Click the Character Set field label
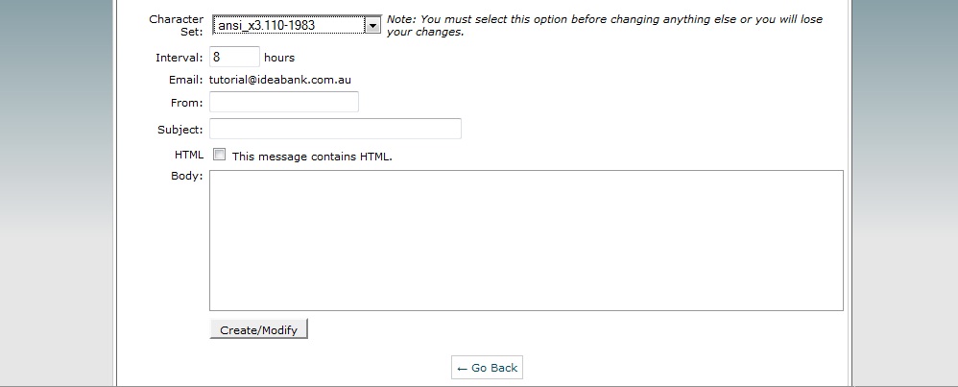 coord(176,25)
